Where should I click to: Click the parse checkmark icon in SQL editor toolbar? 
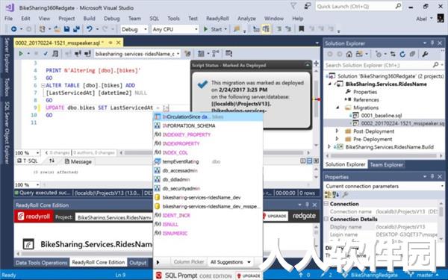(46, 54)
